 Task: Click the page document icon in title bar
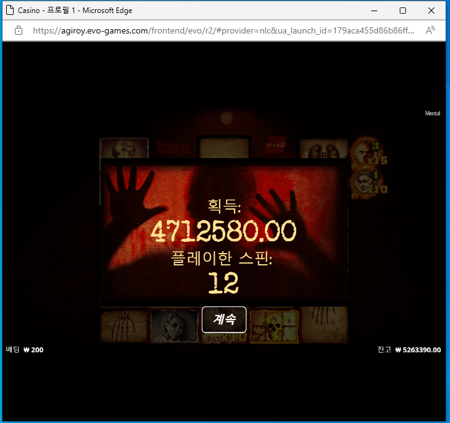click(10, 11)
